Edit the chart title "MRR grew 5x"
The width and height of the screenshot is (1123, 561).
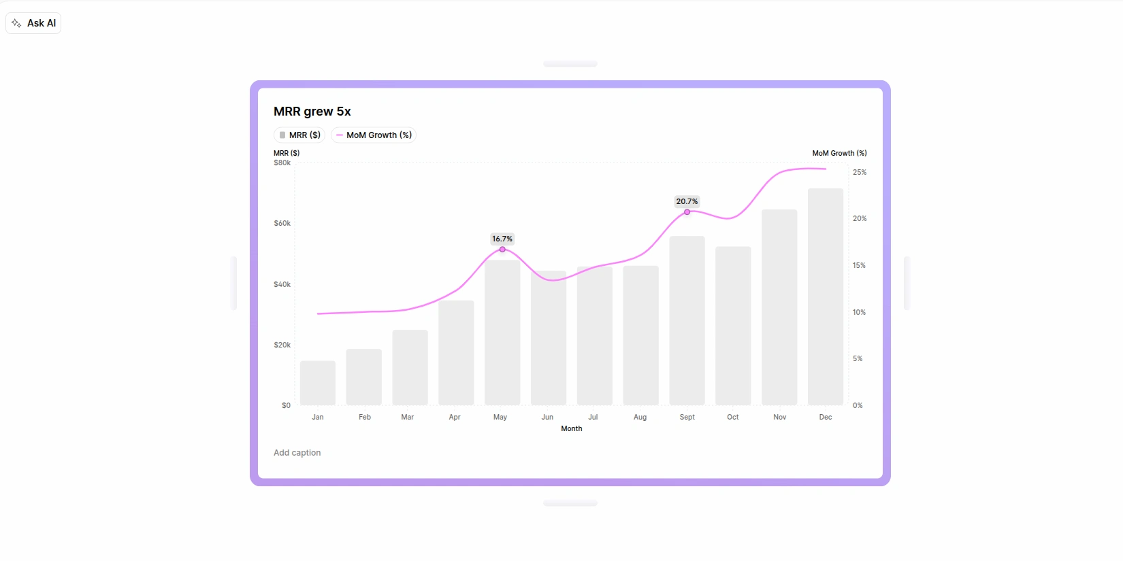[x=312, y=112]
